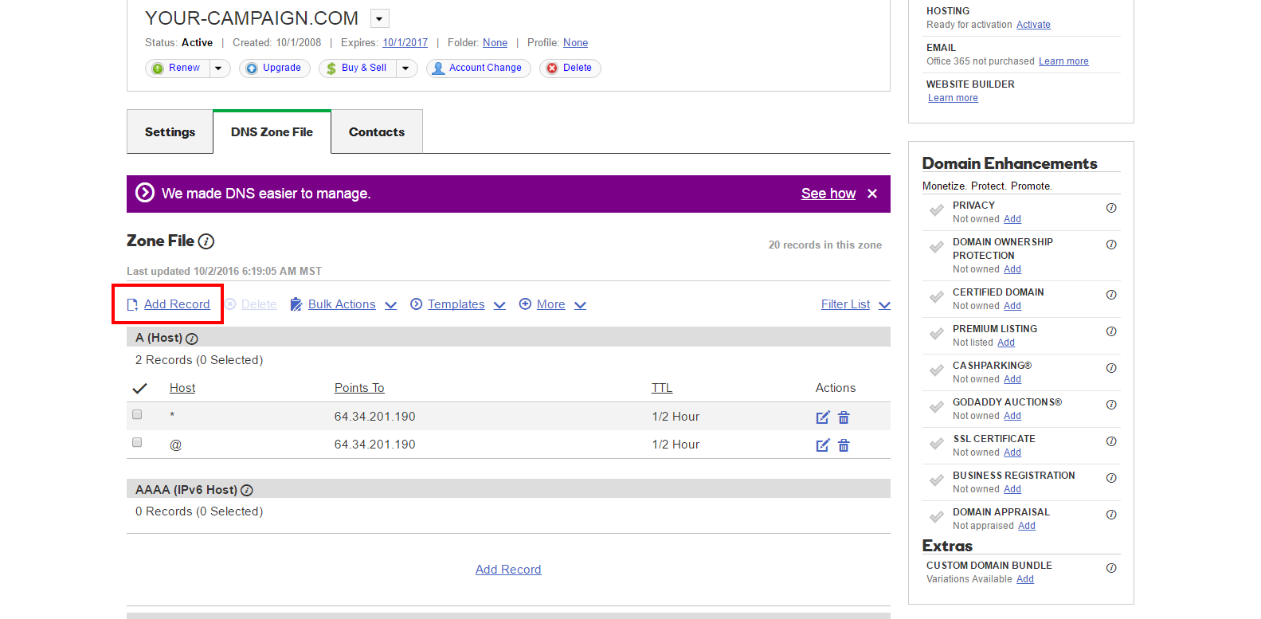The image size is (1261, 619).
Task: Expand More chevron
Action: click(x=580, y=305)
